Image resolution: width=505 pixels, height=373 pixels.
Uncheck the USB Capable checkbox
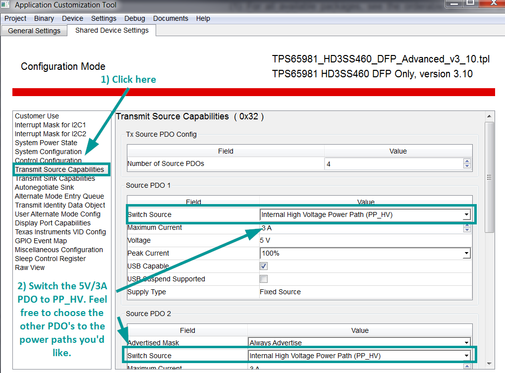coord(264,266)
